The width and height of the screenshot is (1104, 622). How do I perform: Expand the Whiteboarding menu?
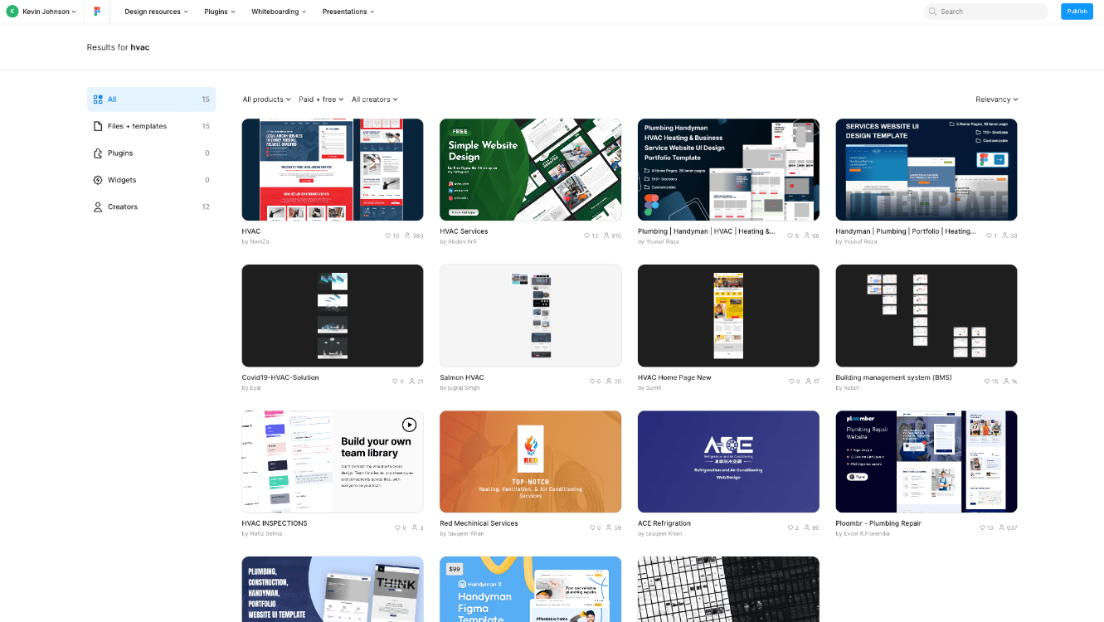pos(279,12)
